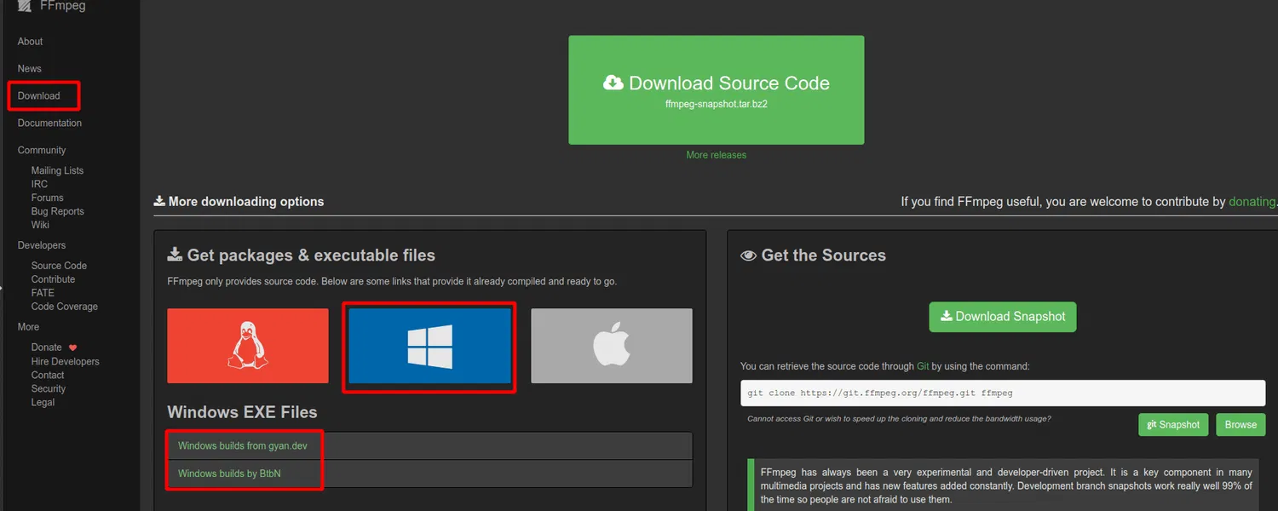The width and height of the screenshot is (1278, 511).
Task: Open Documentation in the sidebar
Action: coord(49,123)
